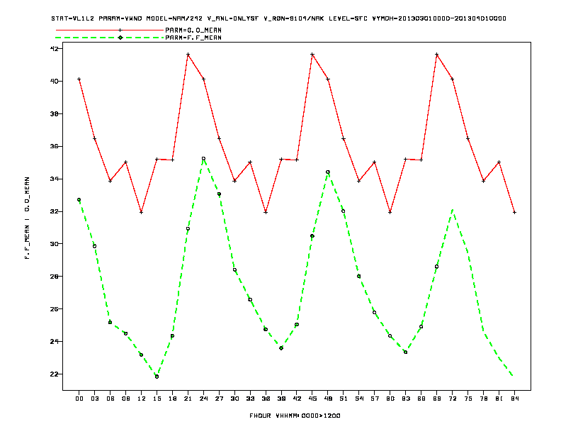Click red line first marker at hour 00

coord(79,79)
